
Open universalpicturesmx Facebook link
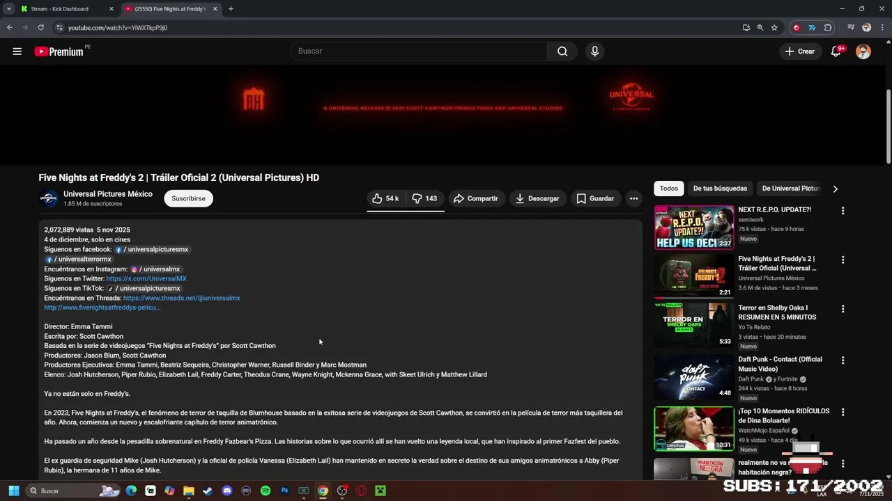pos(152,249)
